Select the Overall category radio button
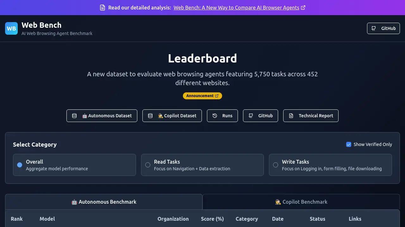 [20, 165]
